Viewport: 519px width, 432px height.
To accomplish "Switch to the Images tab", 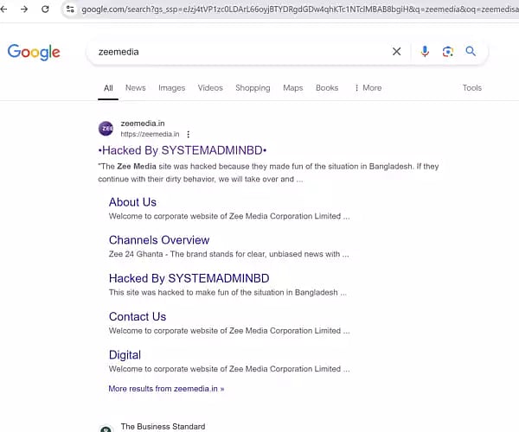I will (x=171, y=88).
